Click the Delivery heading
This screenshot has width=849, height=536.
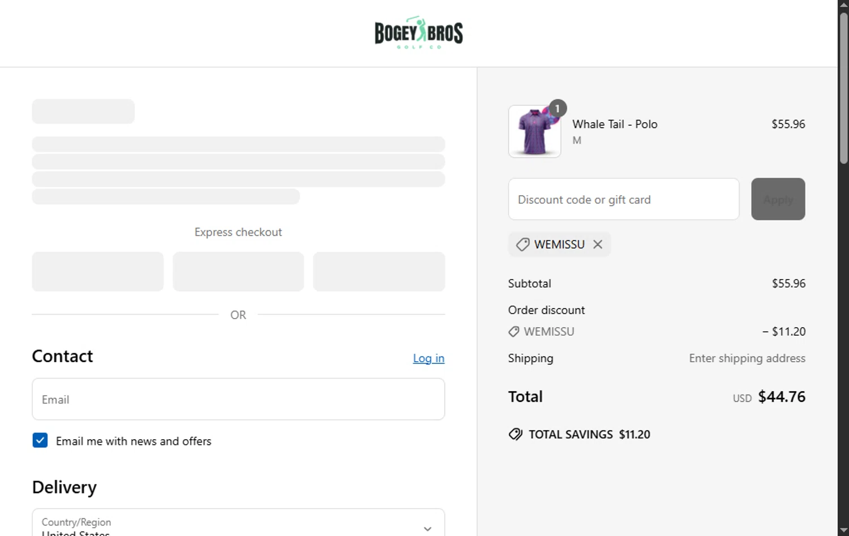click(65, 487)
